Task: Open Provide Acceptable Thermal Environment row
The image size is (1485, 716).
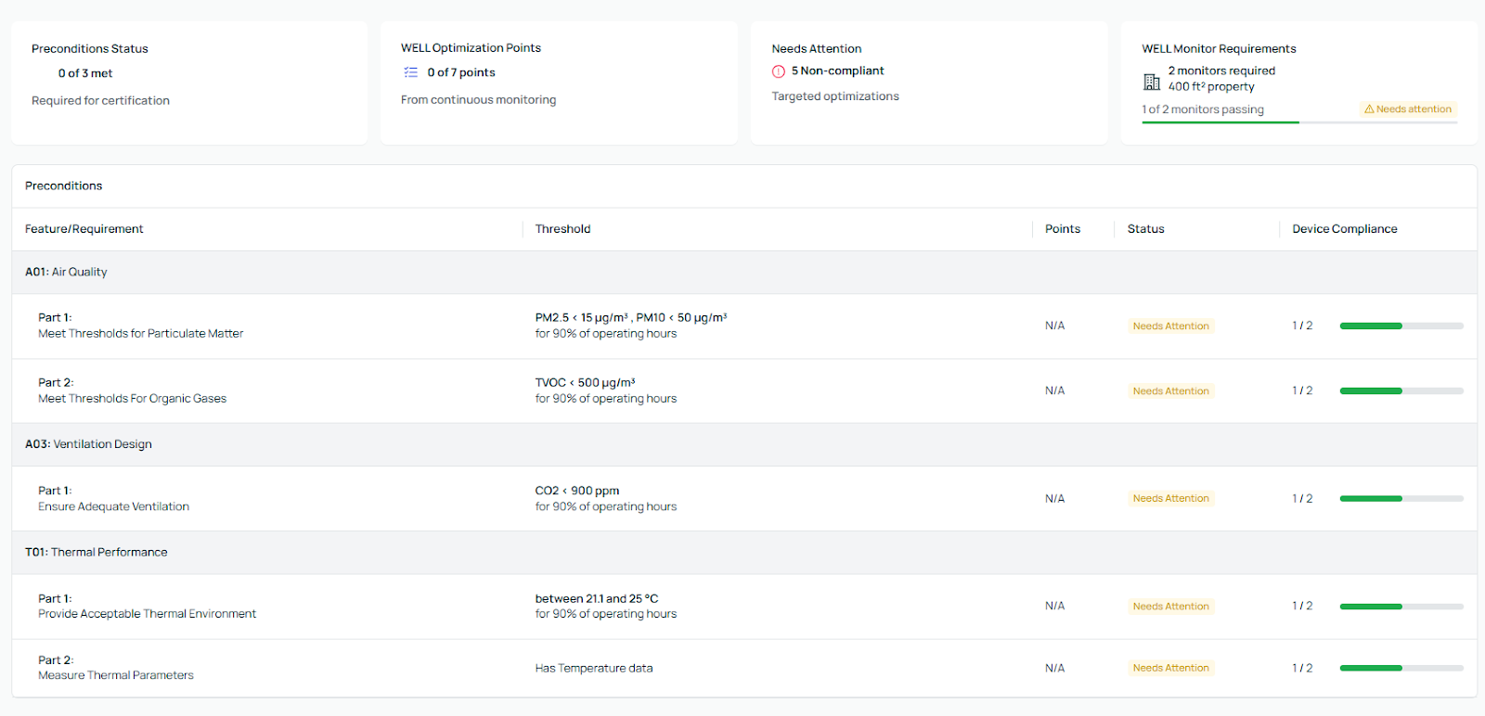Action: (x=147, y=614)
